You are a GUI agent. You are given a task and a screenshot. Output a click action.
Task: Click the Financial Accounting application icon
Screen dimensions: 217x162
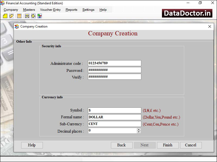[x=3, y=3]
